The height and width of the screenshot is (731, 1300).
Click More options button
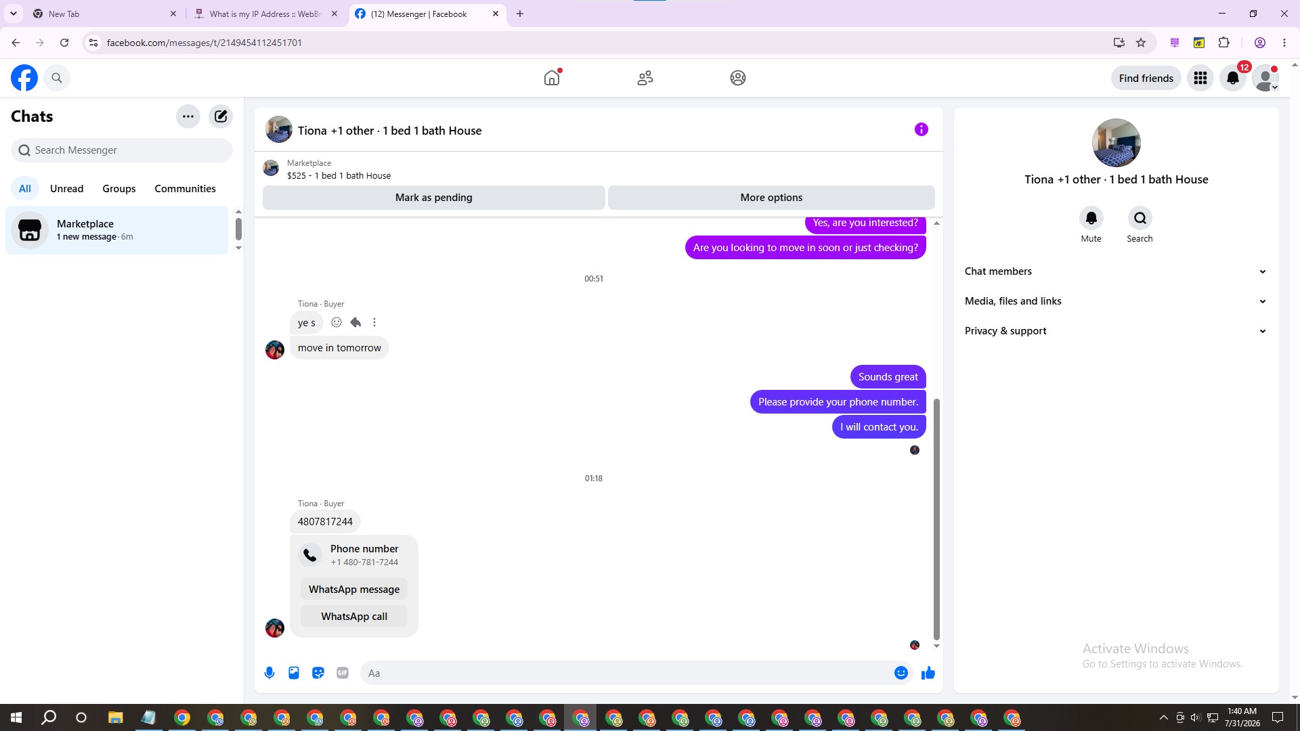pos(771,198)
